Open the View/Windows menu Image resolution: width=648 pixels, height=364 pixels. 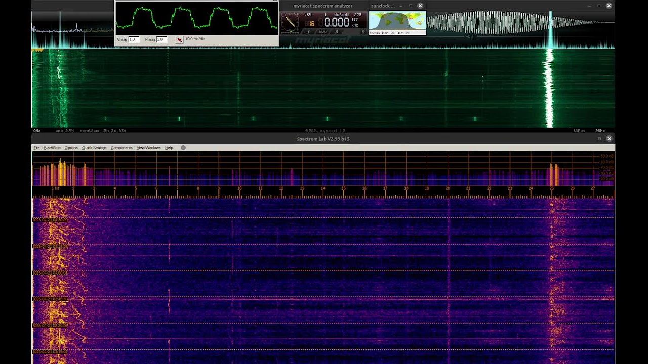pos(148,148)
